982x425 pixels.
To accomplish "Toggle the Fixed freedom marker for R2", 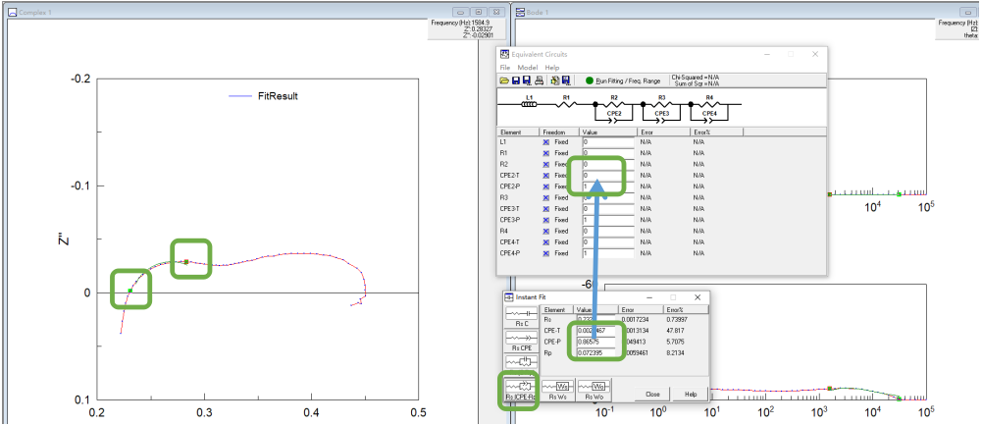I will coord(546,164).
